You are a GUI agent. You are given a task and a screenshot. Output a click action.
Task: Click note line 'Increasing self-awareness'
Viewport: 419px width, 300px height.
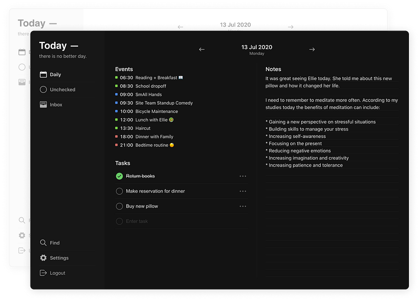tap(296, 136)
